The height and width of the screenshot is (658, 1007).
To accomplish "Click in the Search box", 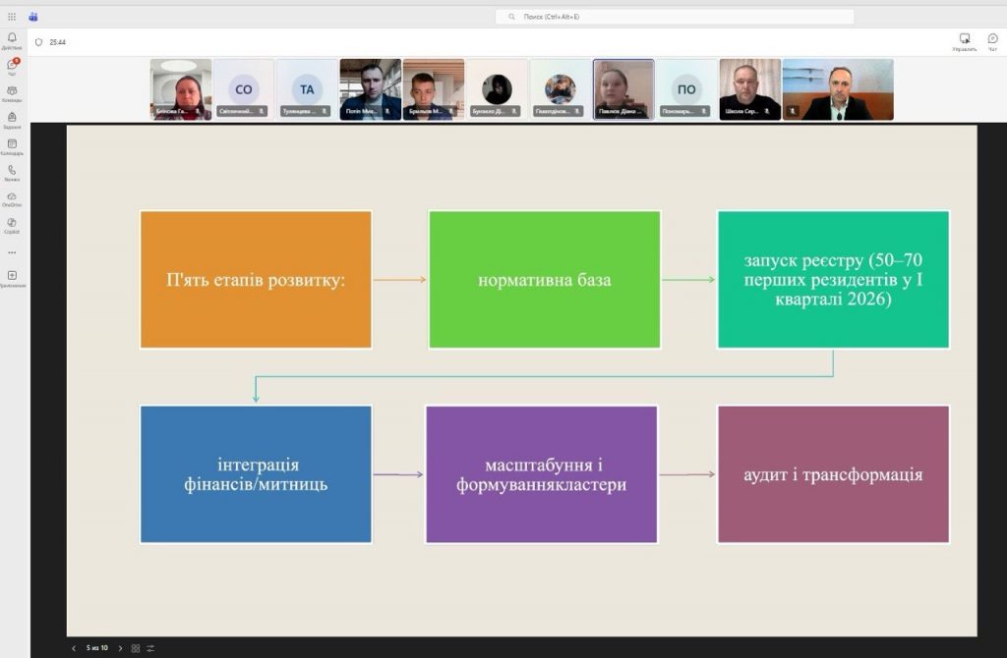I will pyautogui.click(x=675, y=17).
